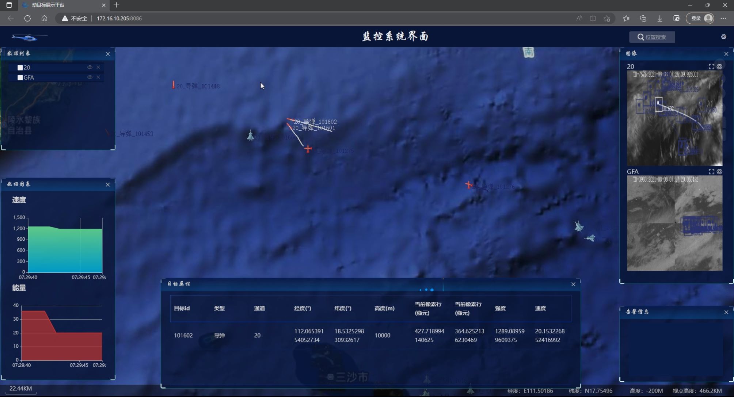The width and height of the screenshot is (734, 397).
Task: Select the red cross target 101276 marker
Action: (468, 185)
